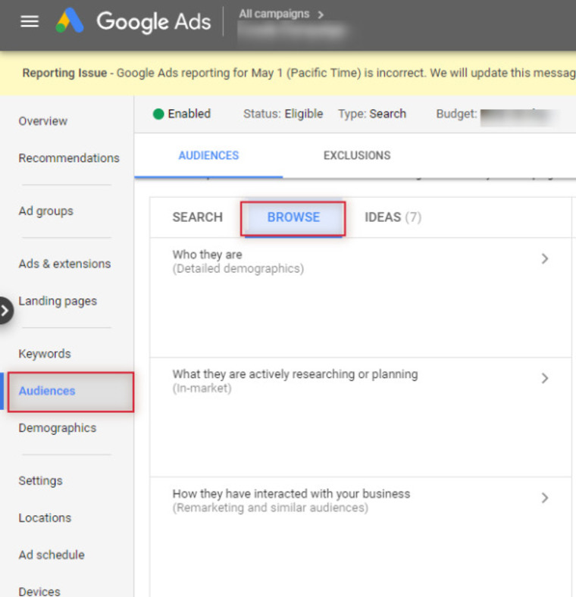Viewport: 576px width, 597px height.
Task: Expand Remarketing and similar audiences chevron
Action: 545,498
